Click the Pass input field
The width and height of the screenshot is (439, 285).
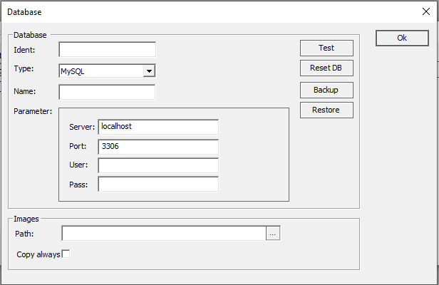157,185
